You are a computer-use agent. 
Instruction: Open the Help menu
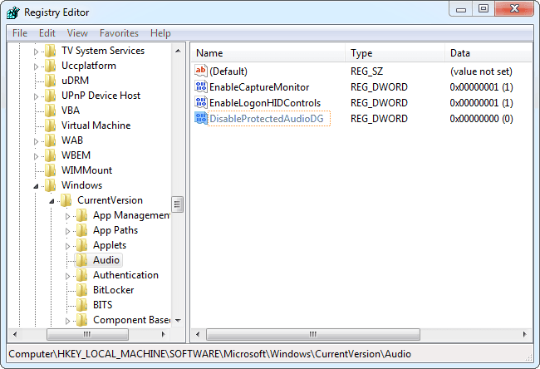pyautogui.click(x=160, y=33)
